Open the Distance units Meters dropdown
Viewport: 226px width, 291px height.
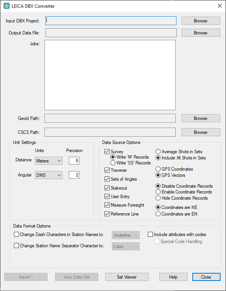click(x=49, y=161)
